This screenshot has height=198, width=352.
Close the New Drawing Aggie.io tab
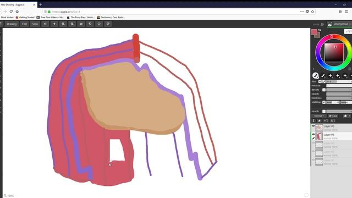pos(34,4)
